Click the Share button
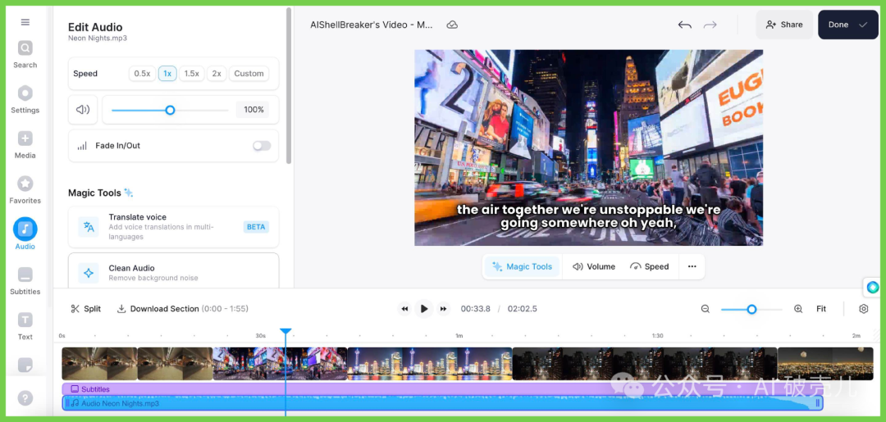This screenshot has height=422, width=886. click(784, 25)
